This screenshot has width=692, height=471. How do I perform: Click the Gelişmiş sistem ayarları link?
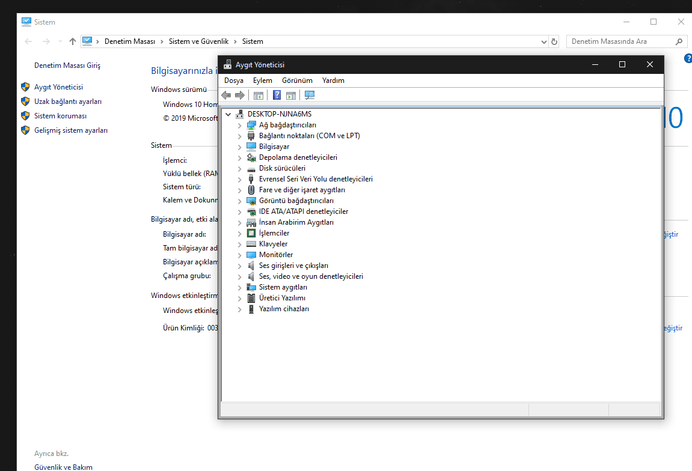(x=71, y=130)
